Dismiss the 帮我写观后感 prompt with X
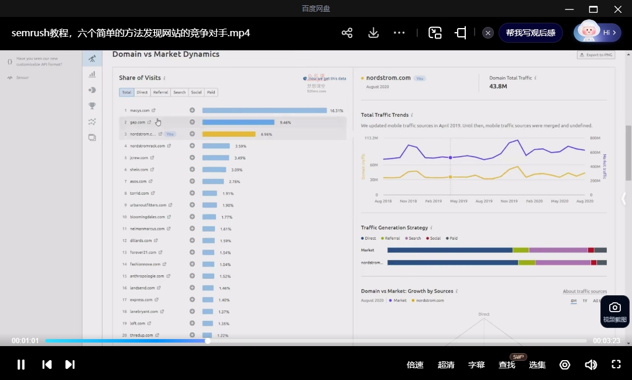632x380 pixels. pyautogui.click(x=487, y=33)
